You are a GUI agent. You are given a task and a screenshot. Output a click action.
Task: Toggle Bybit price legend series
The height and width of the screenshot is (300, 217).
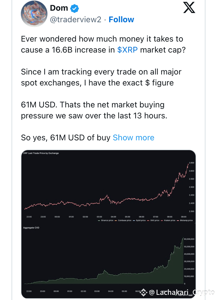139,220
